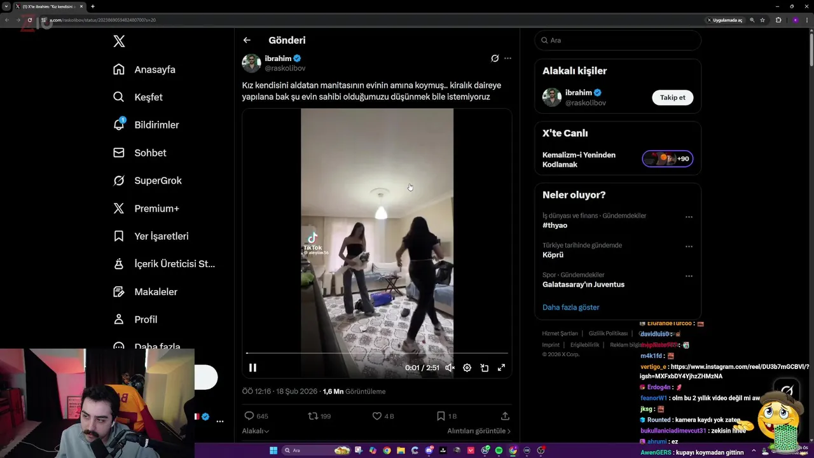Open Makaleler in the sidebar
Image resolution: width=814 pixels, height=458 pixels.
[146, 291]
